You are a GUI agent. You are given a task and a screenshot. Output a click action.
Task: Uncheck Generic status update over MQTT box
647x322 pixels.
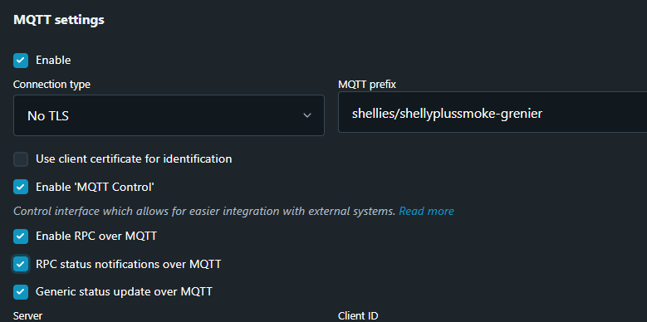(x=21, y=291)
